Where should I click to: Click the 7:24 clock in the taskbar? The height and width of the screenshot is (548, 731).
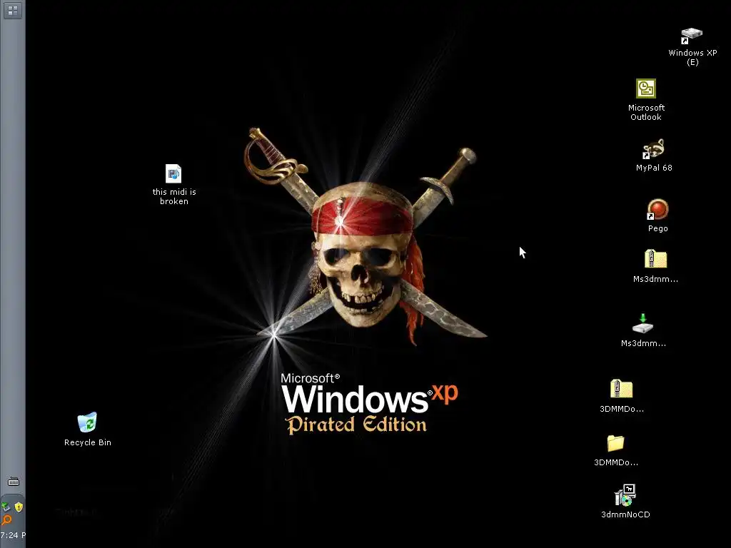13,535
